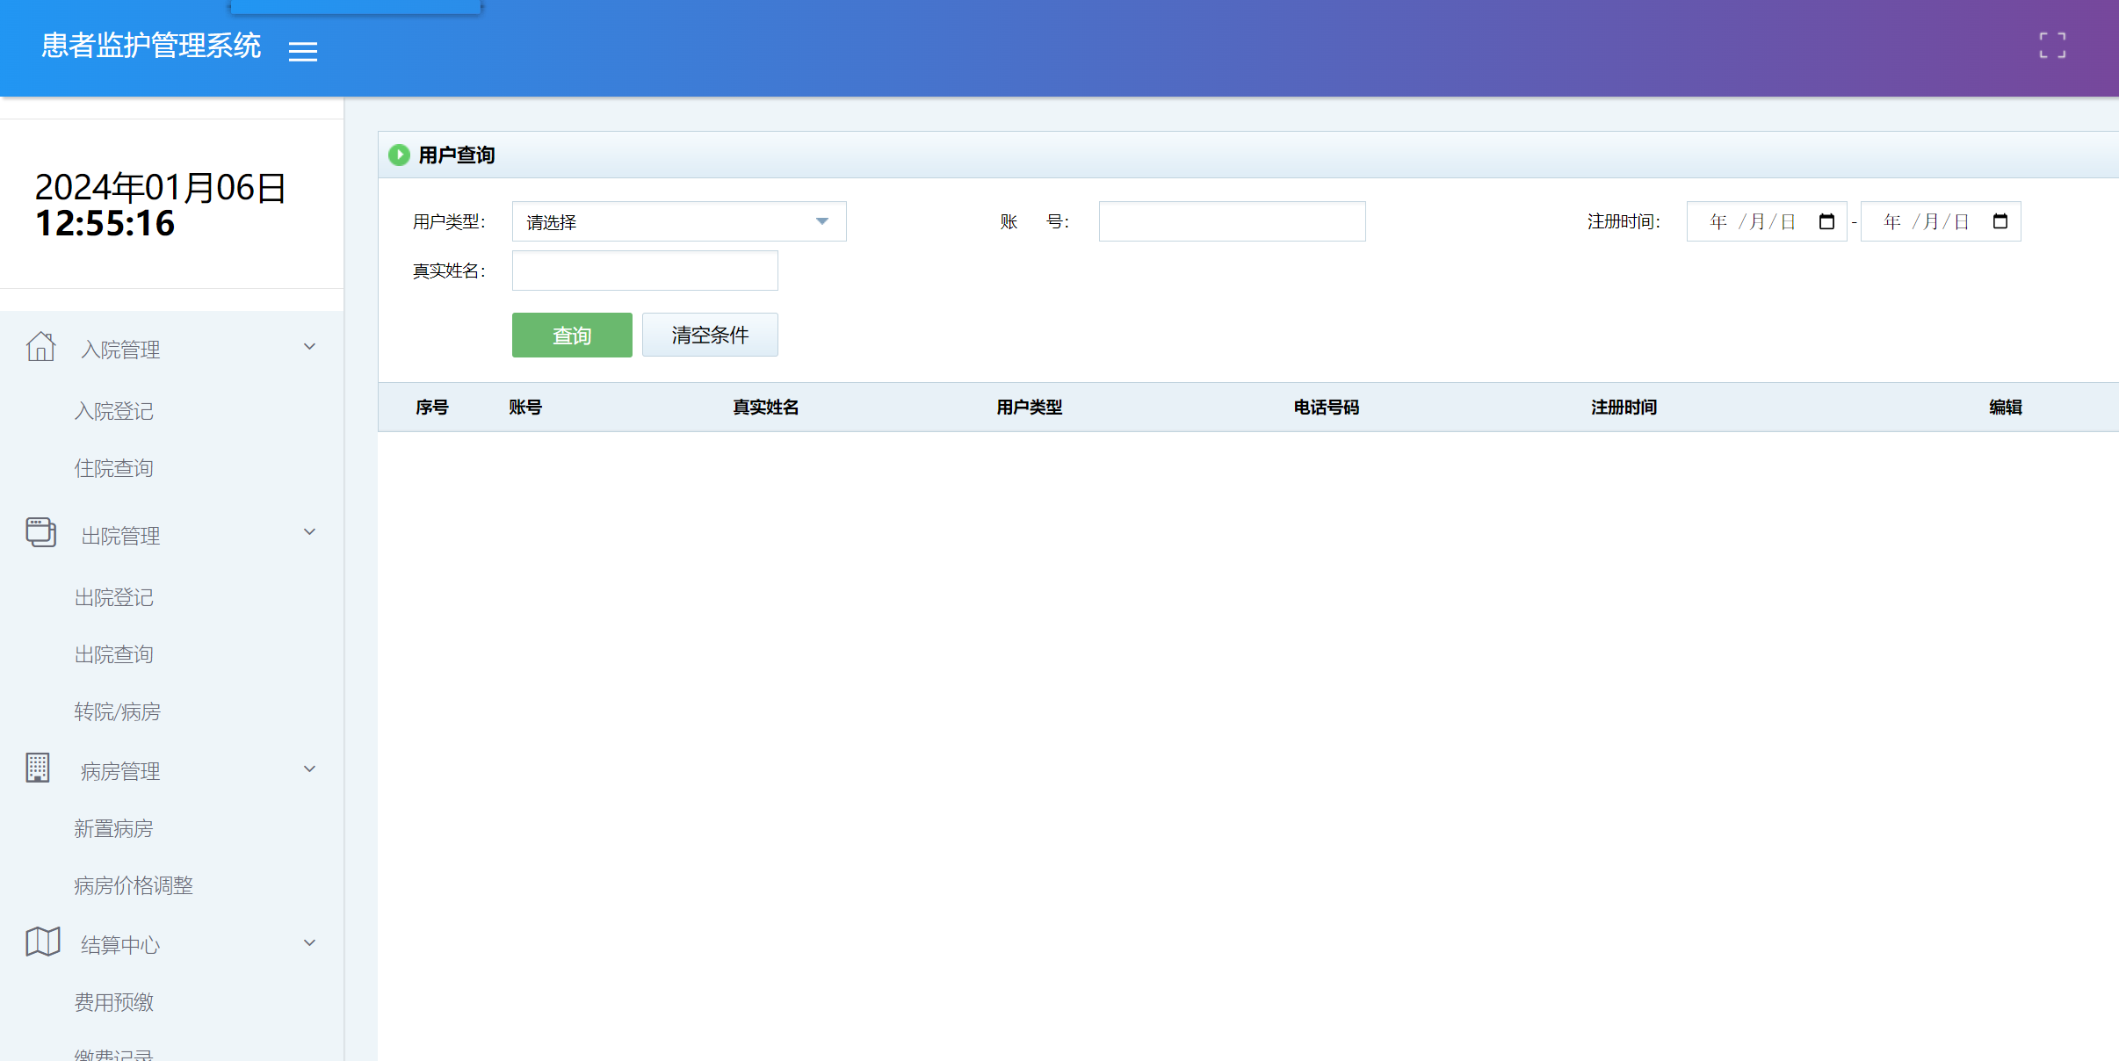Screen dimensions: 2119x1061
Task: Collapse the 病房管理 section chevron
Action: coord(309,769)
